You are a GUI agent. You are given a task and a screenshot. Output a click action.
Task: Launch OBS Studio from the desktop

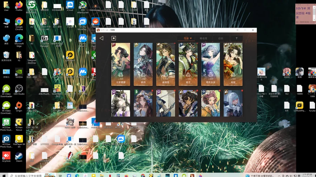pos(19,90)
